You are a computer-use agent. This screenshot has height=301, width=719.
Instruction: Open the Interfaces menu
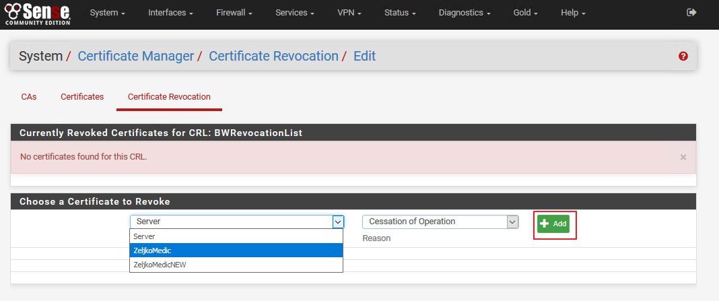point(170,13)
